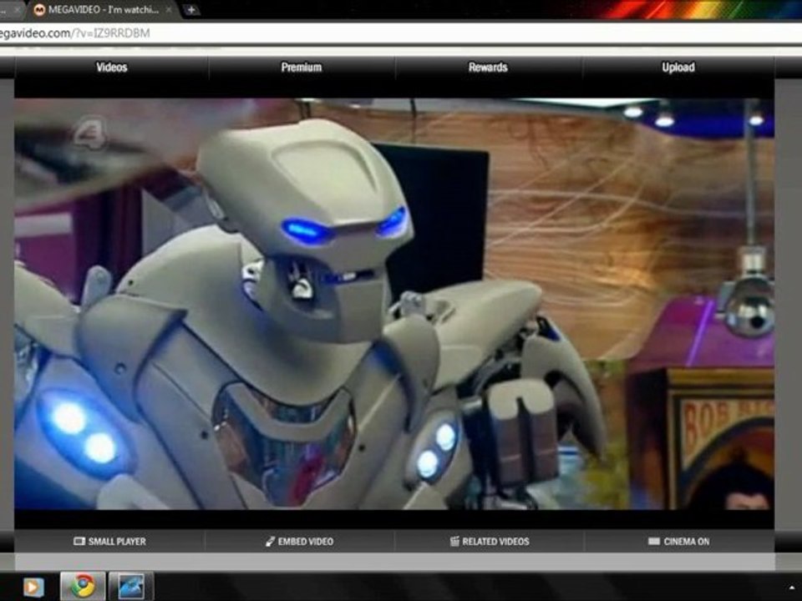The image size is (802, 601).
Task: Toggle Cinema On mode
Action: pyautogui.click(x=678, y=541)
